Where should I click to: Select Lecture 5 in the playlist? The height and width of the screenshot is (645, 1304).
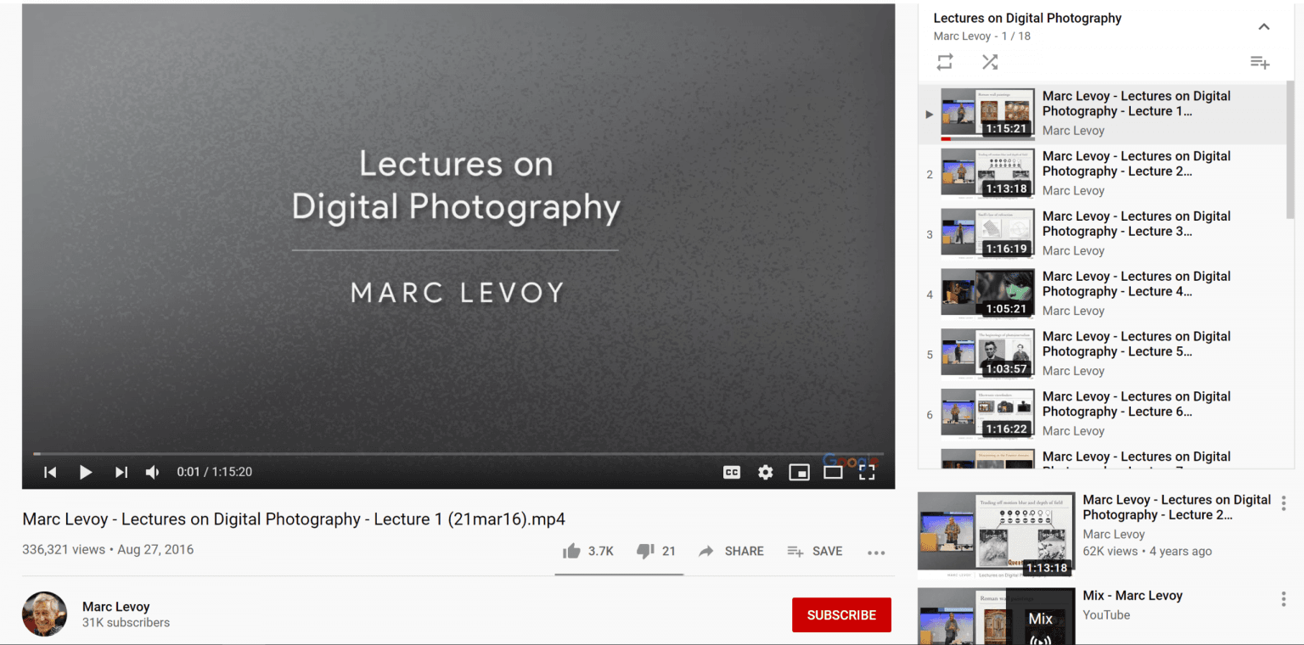(1103, 355)
